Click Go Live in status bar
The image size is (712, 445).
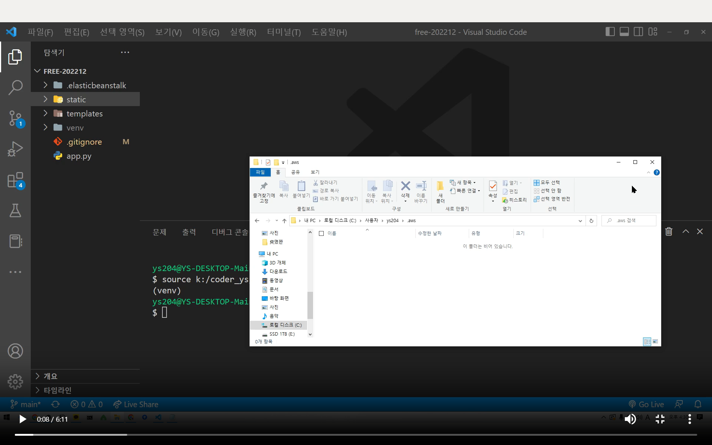coord(646,404)
